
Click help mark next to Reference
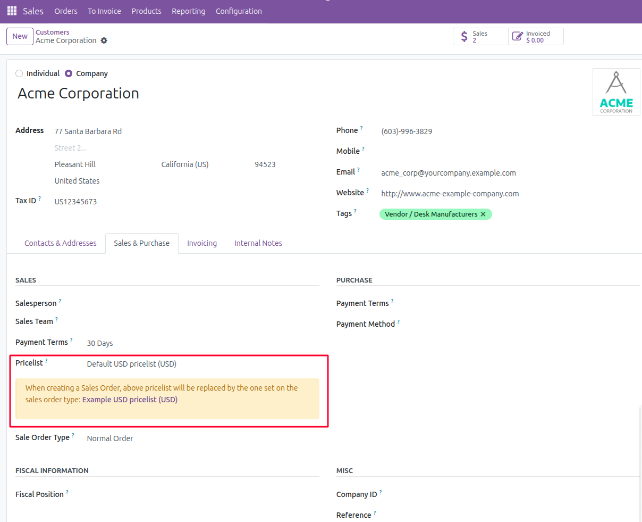[375, 513]
